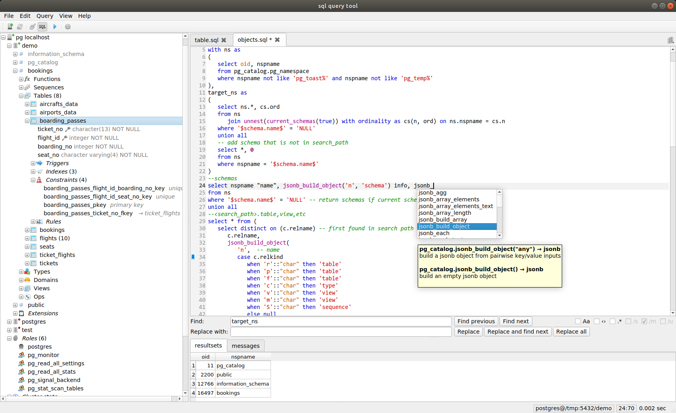Run the query with the blue play icon
The image size is (676, 413).
55,27
